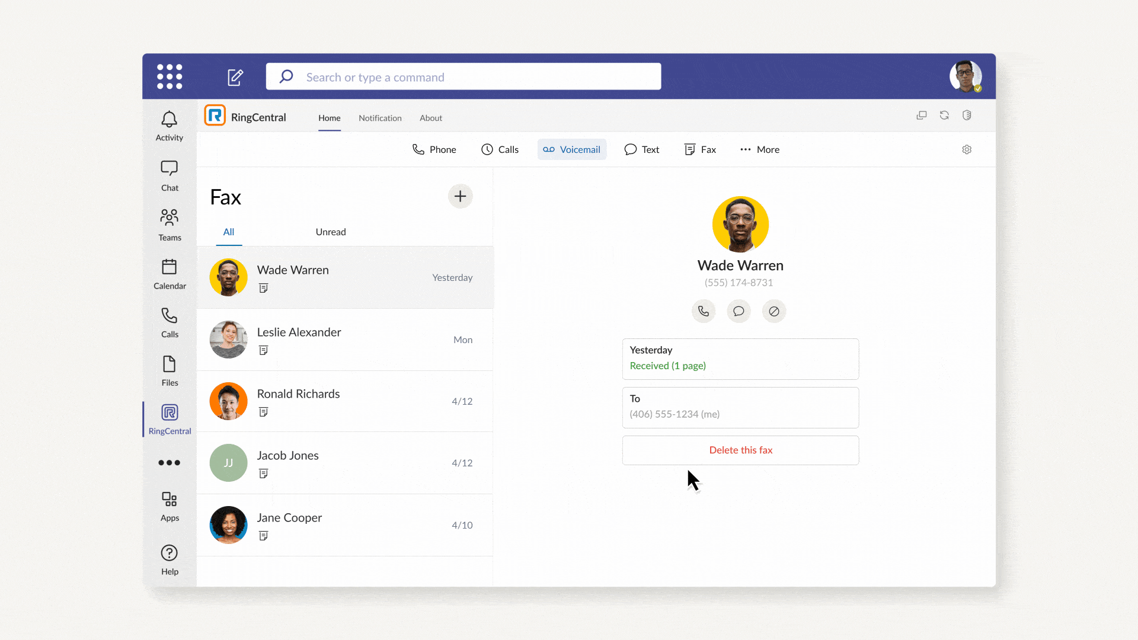Screen dimensions: 1138x640
Task: Open the app launcher grid icon
Action: pyautogui.click(x=170, y=76)
